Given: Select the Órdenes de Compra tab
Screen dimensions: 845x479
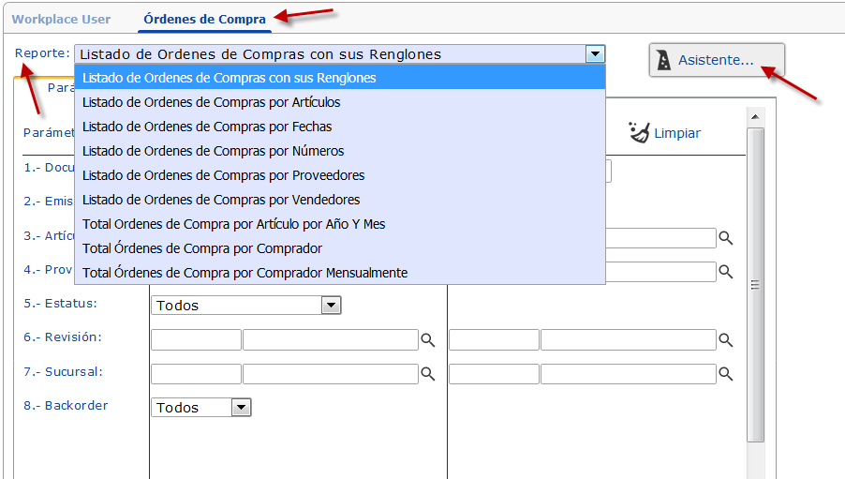Looking at the screenshot, I should click(204, 19).
